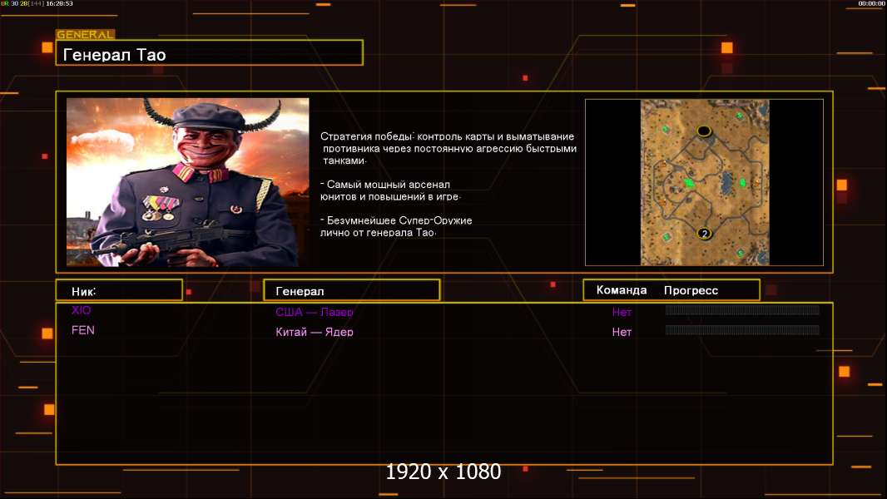Screen dimensions: 887x499
Task: Click the Генерал Тао title field
Action: click(x=209, y=55)
